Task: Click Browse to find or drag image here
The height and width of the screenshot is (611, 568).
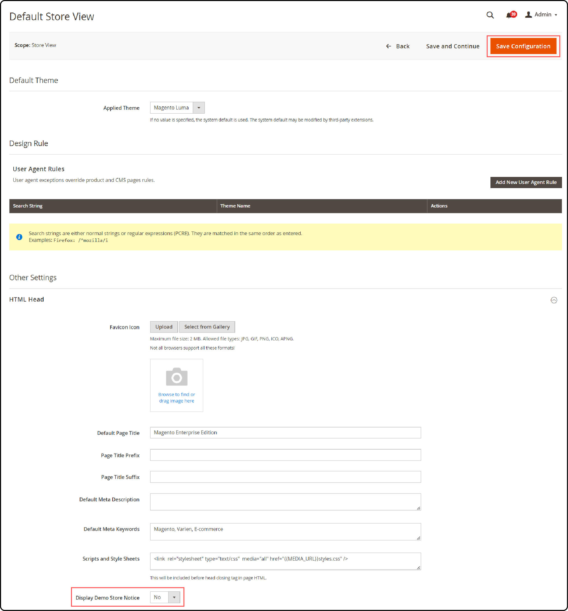Action: pos(176,398)
